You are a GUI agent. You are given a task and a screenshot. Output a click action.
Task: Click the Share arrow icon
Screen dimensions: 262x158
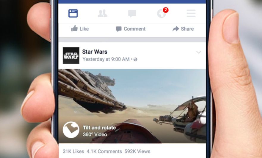pyautogui.click(x=176, y=29)
